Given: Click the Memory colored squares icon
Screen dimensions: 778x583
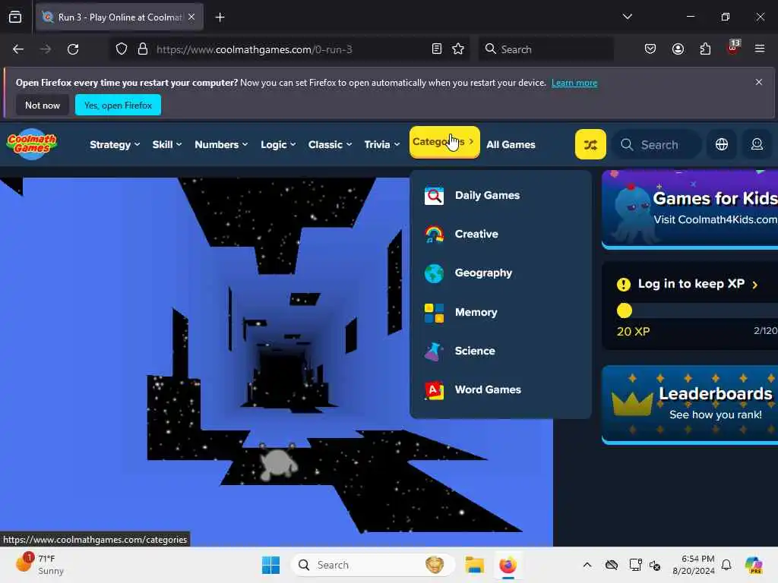Looking at the screenshot, I should point(434,312).
